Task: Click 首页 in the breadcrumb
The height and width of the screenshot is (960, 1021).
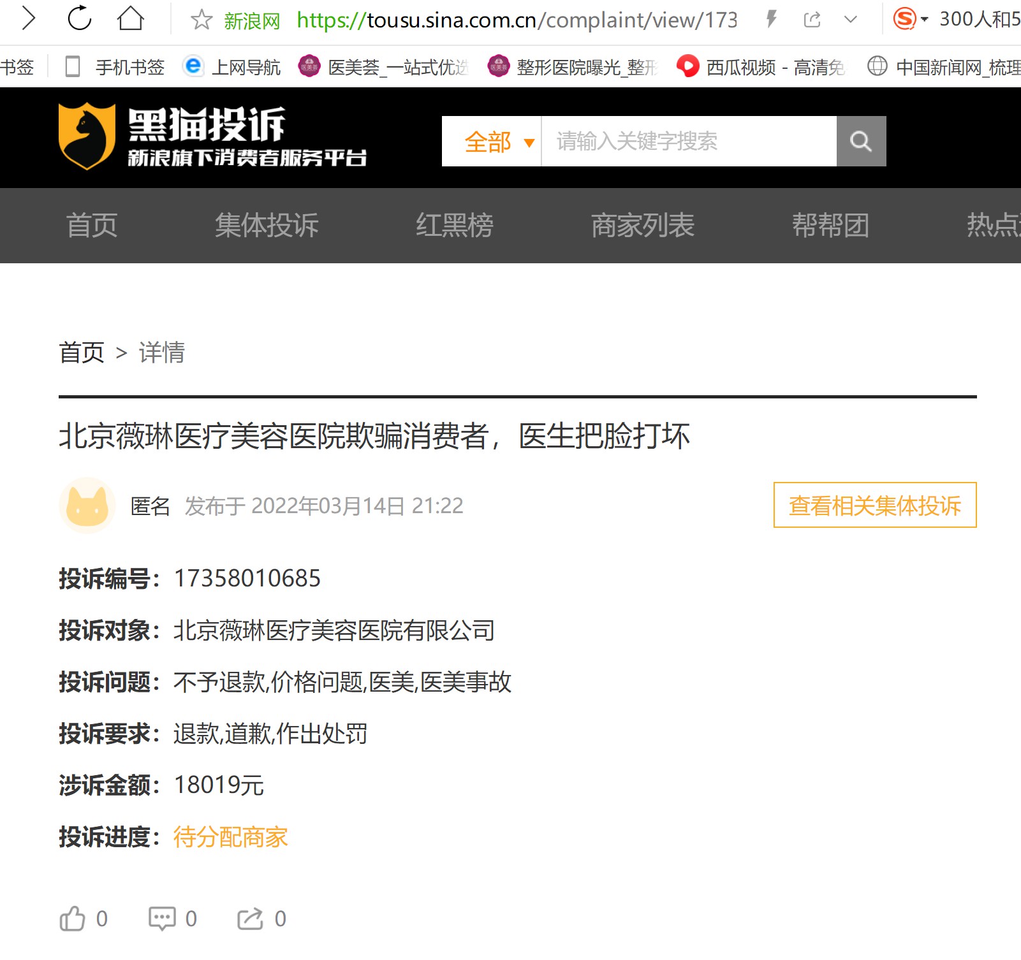Action: [82, 353]
